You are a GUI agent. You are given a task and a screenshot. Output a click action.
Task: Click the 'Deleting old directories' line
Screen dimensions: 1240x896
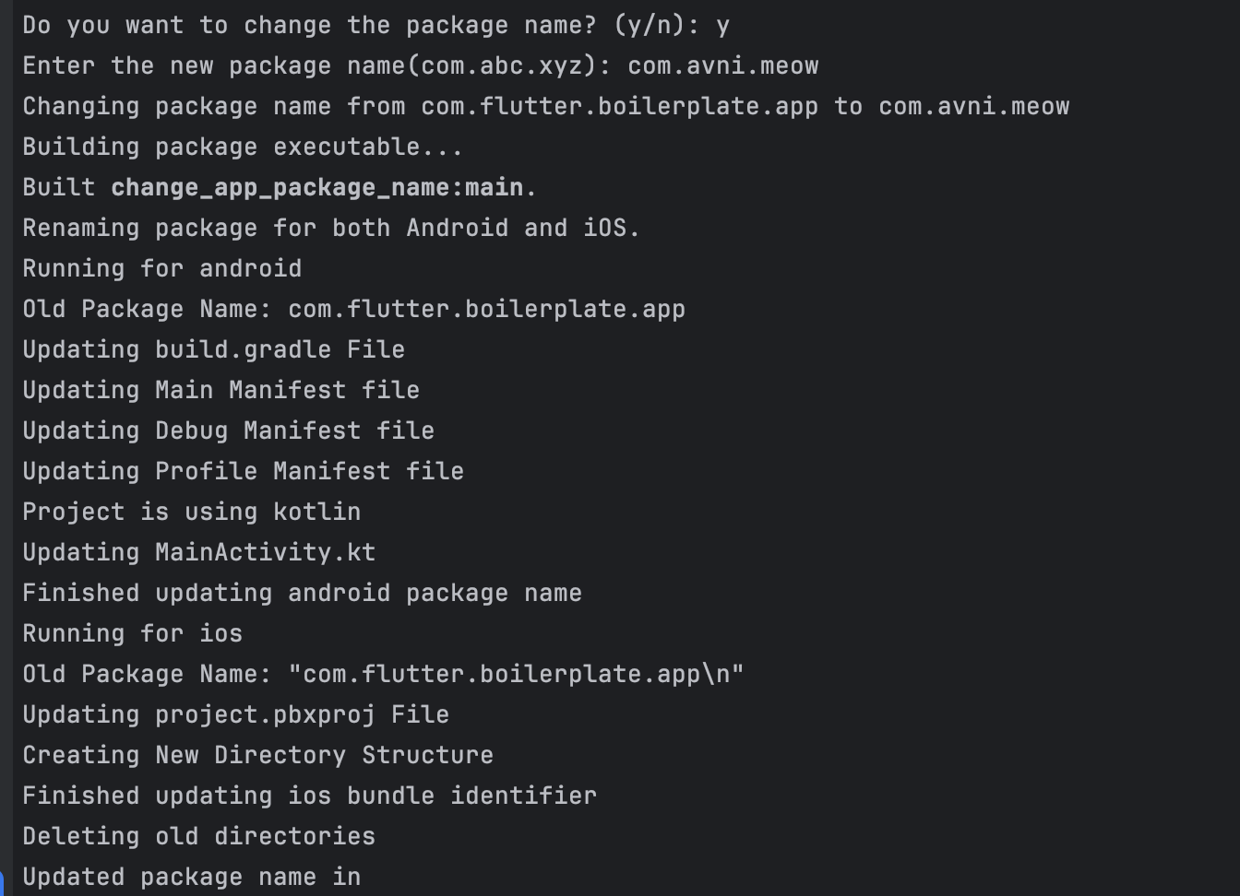(x=199, y=836)
